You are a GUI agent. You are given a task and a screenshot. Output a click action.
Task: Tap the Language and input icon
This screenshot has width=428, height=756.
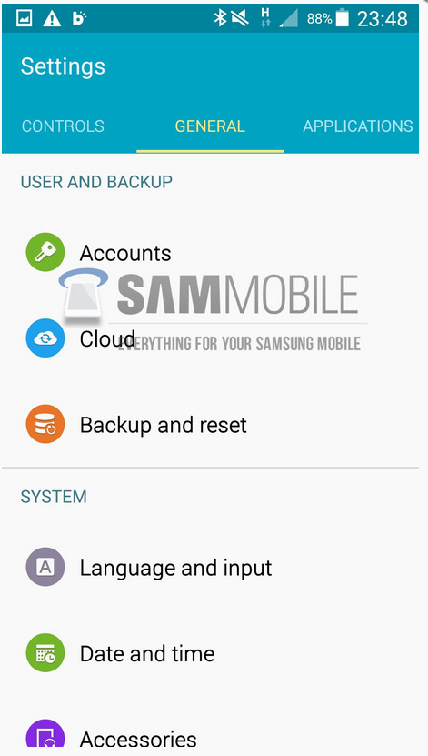(45, 567)
